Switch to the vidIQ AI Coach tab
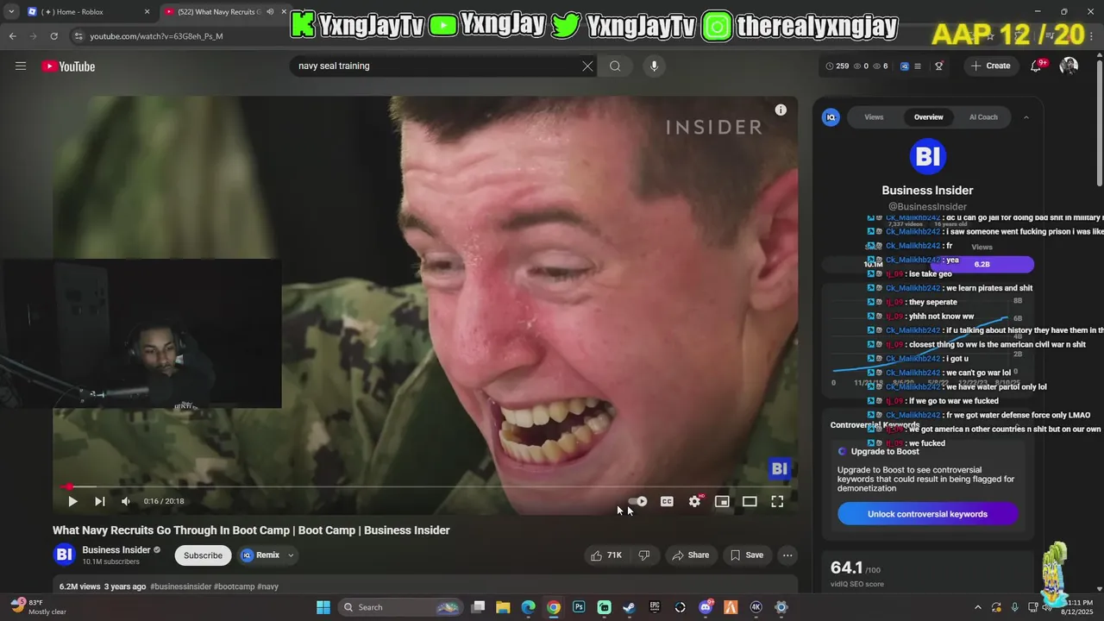Viewport: 1104px width, 621px height. tap(983, 117)
